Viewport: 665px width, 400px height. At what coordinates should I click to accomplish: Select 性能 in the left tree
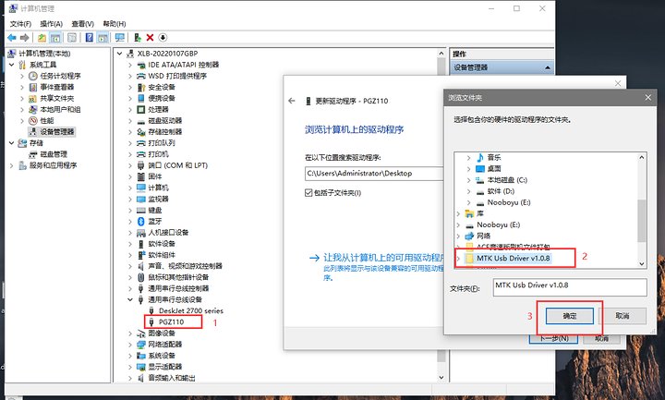[x=47, y=120]
